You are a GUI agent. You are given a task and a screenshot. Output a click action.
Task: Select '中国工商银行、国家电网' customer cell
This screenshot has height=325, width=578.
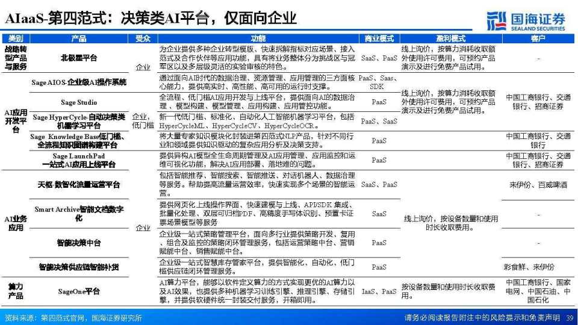coord(538,291)
